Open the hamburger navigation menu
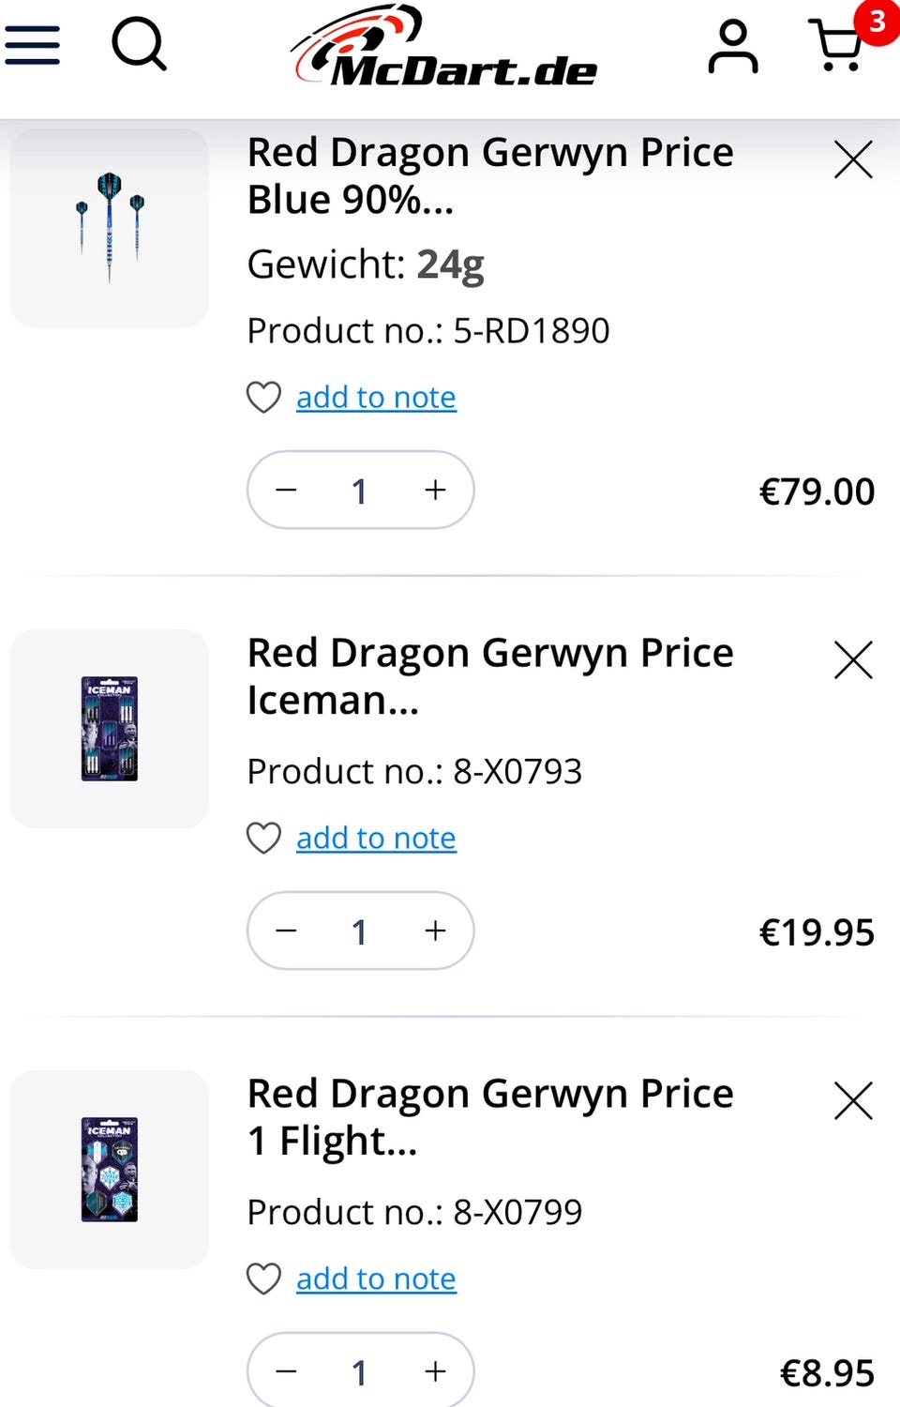 click(x=33, y=45)
